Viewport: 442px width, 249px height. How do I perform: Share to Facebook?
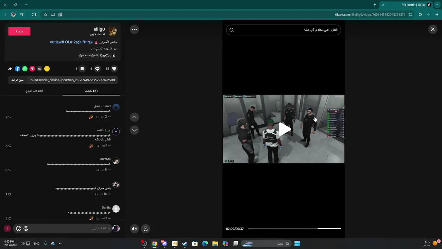(17, 69)
